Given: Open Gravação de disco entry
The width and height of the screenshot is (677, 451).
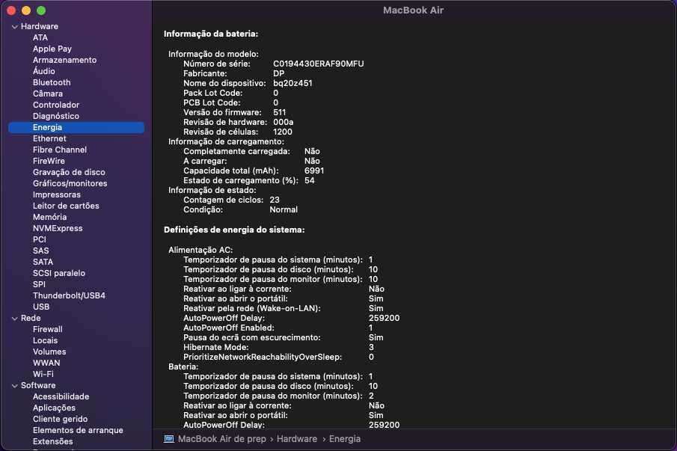Looking at the screenshot, I should [x=69, y=172].
